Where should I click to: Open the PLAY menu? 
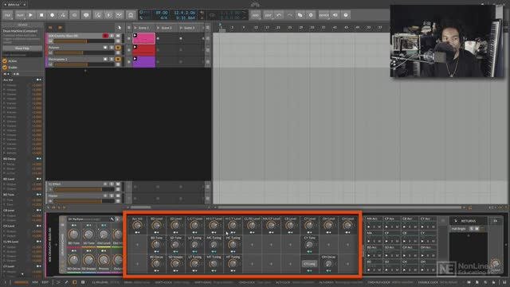pos(20,15)
